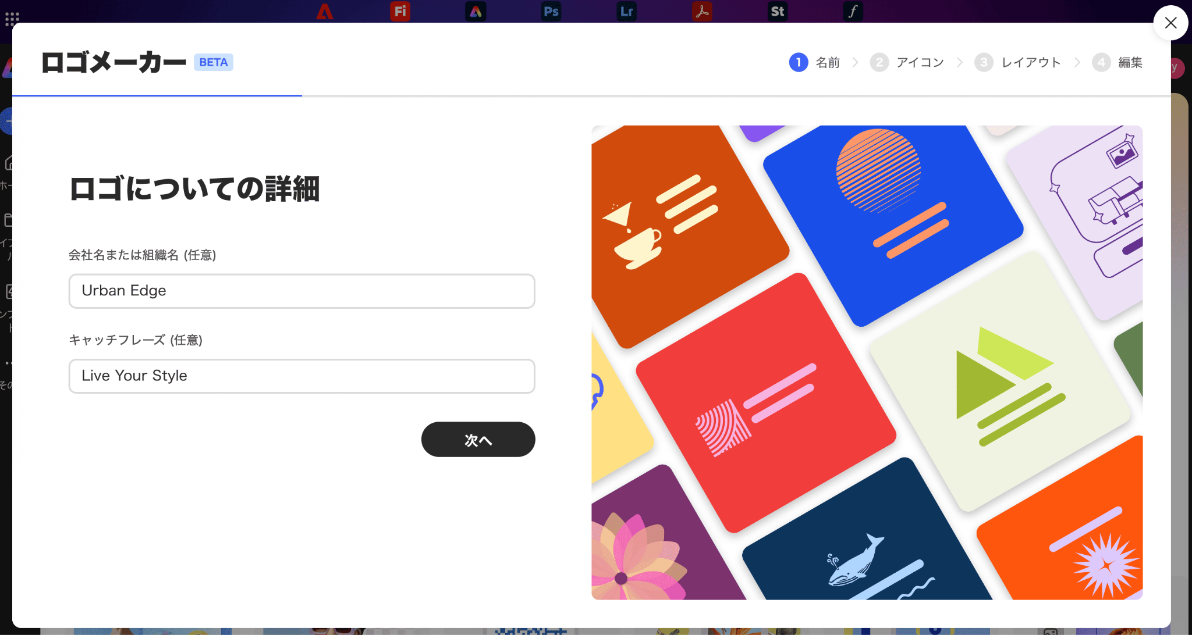Open the Adobe Firefly app icon
Viewport: 1192px width, 635px height.
[x=400, y=11]
